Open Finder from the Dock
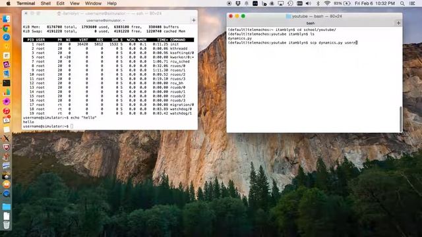422x237 pixels. point(6,19)
